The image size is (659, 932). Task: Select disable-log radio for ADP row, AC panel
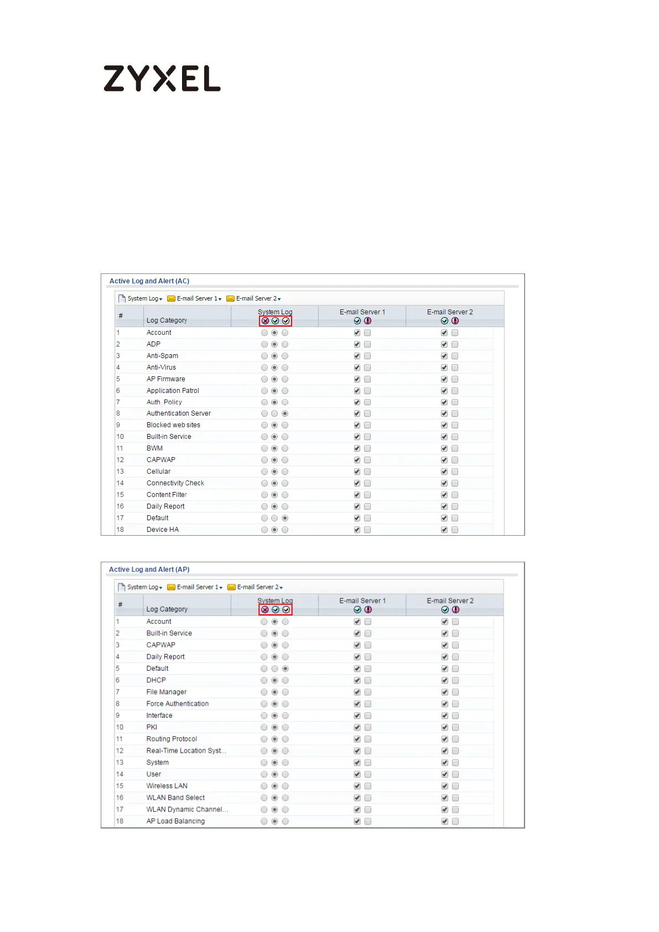[264, 345]
